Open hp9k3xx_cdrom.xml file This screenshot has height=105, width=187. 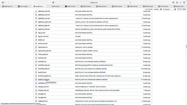click(45, 22)
